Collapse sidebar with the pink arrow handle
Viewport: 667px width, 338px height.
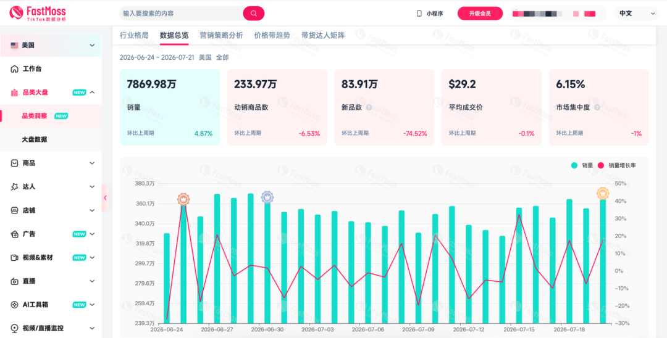coord(105,198)
